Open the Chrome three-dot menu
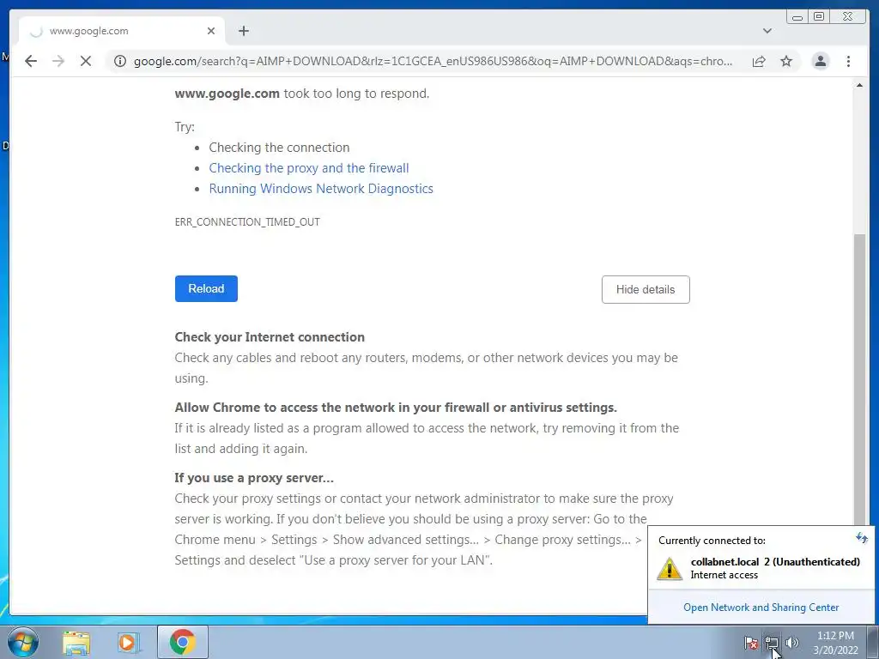 848,61
